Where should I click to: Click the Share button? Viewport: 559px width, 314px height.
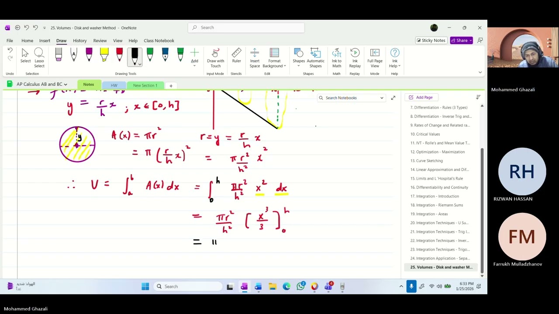click(462, 40)
